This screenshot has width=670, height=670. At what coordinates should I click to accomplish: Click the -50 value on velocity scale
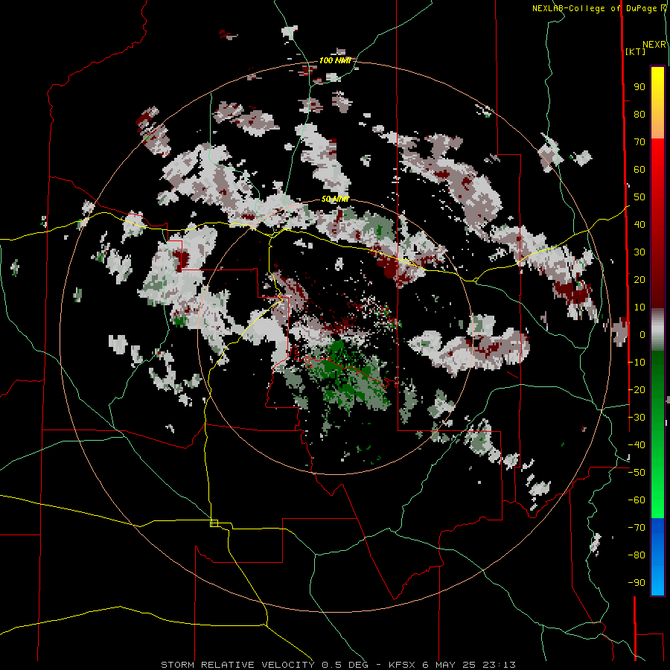(636, 473)
